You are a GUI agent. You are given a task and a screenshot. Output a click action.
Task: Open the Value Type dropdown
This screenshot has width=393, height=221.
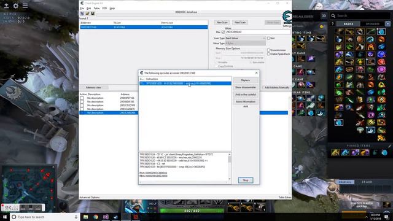[x=245, y=44]
